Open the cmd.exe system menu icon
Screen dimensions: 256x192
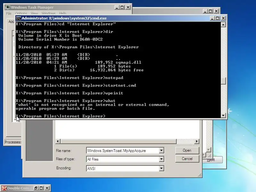[x=18, y=18]
